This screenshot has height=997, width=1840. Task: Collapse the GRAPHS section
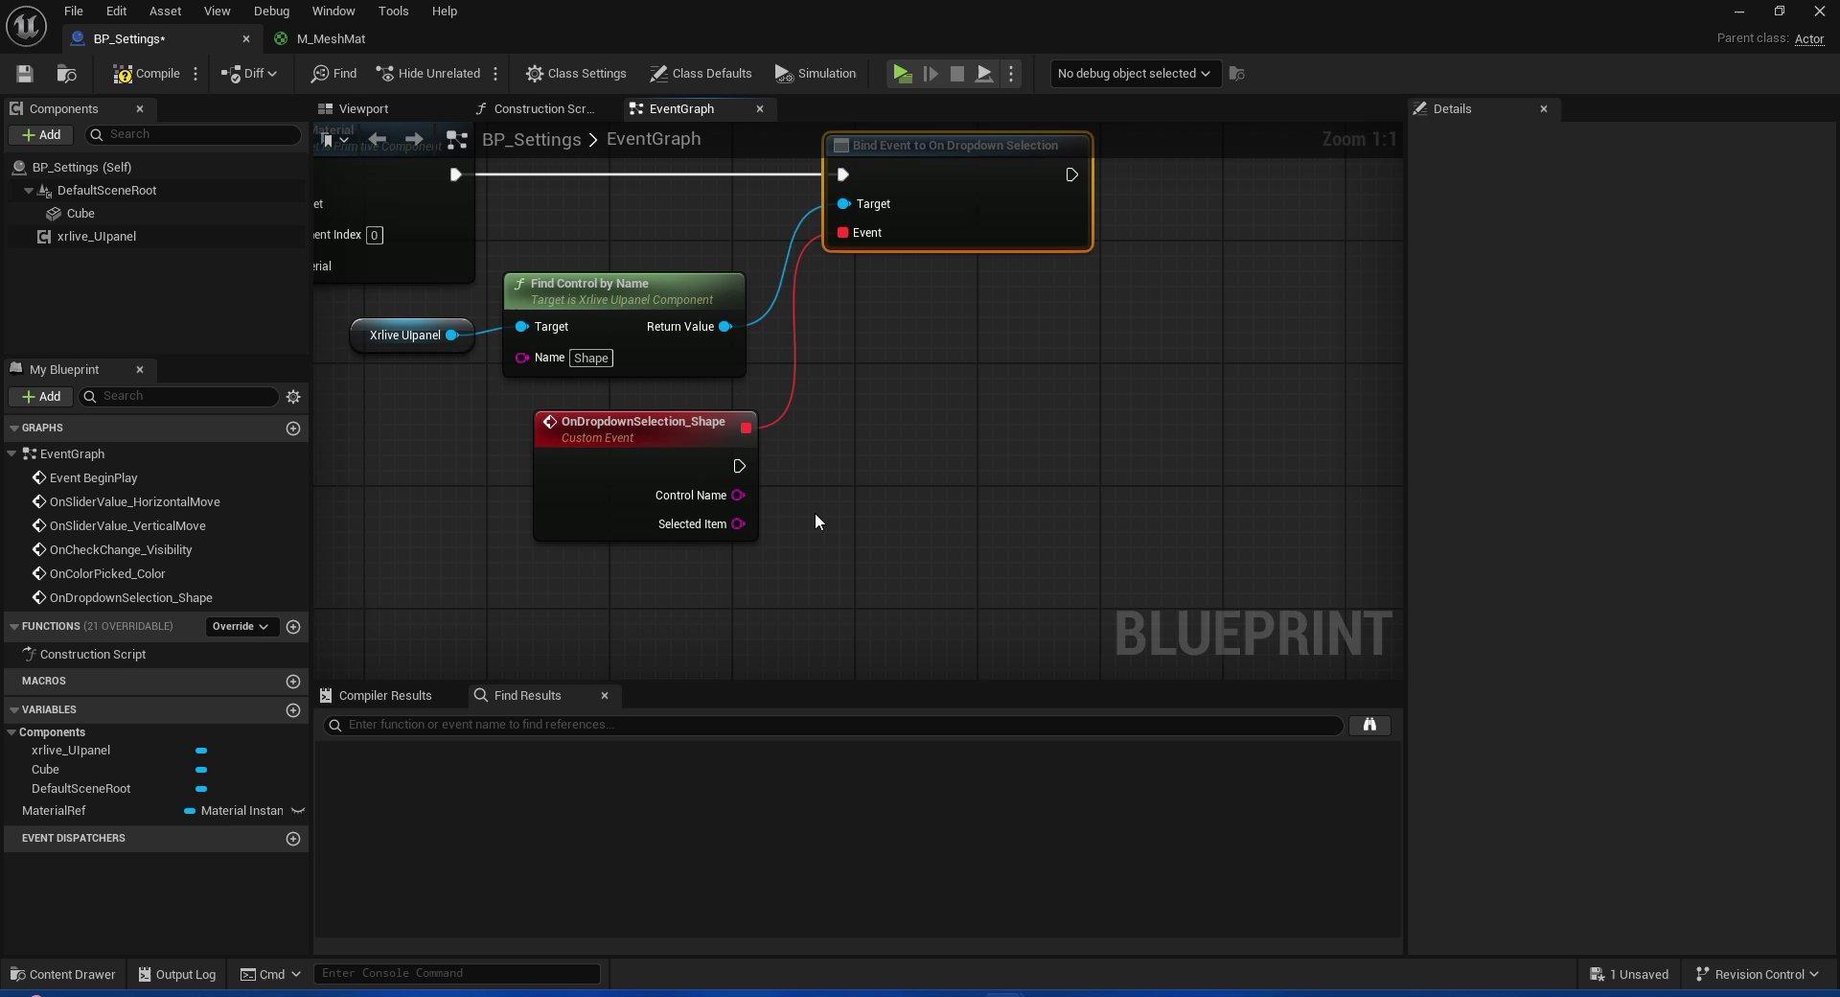13,429
